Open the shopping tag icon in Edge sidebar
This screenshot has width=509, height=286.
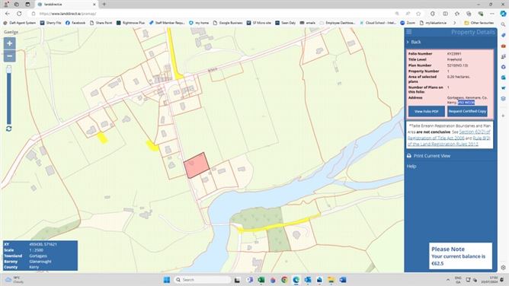pyautogui.click(x=503, y=35)
